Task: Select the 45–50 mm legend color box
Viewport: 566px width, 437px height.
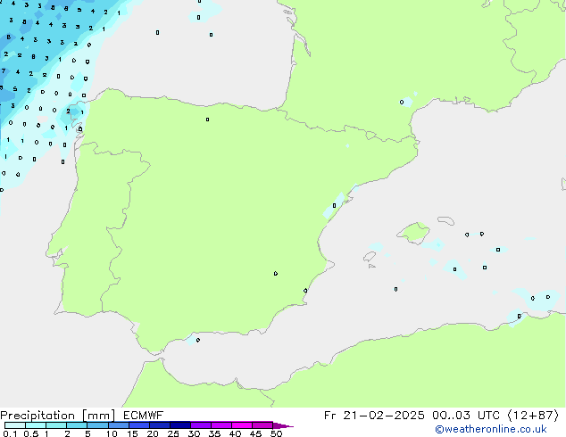Action: 262,425
